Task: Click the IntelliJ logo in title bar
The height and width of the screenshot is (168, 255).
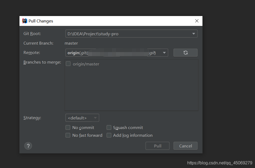Action: tap(25, 21)
